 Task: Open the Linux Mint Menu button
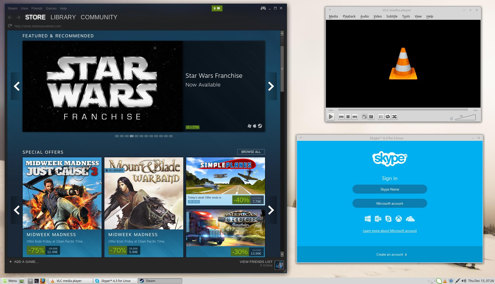(9, 281)
